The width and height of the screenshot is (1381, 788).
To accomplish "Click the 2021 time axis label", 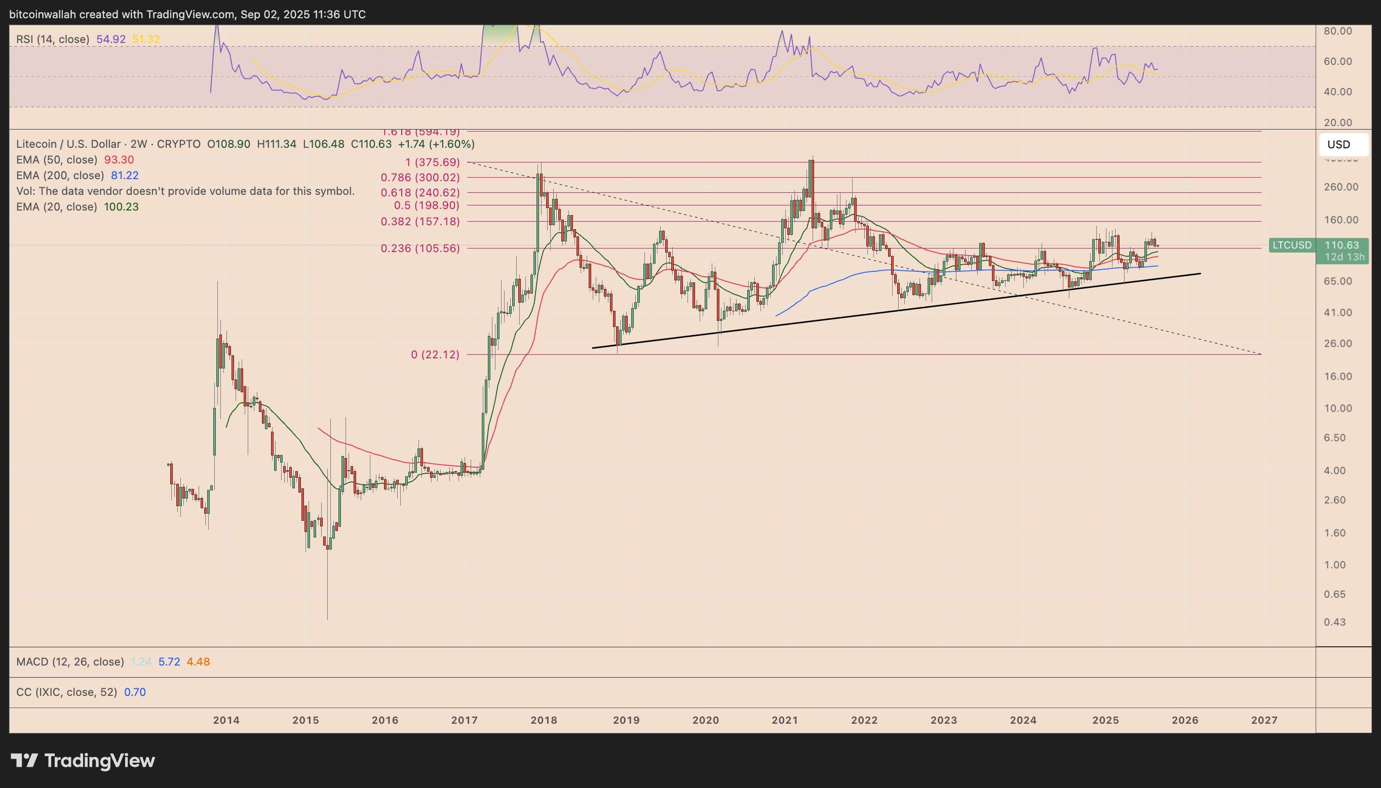I will (785, 720).
